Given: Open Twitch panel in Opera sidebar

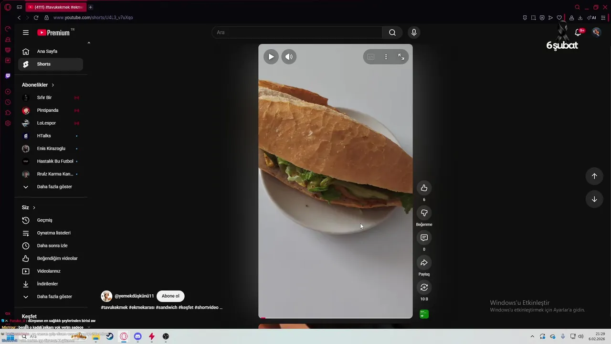Looking at the screenshot, I should coord(8,76).
